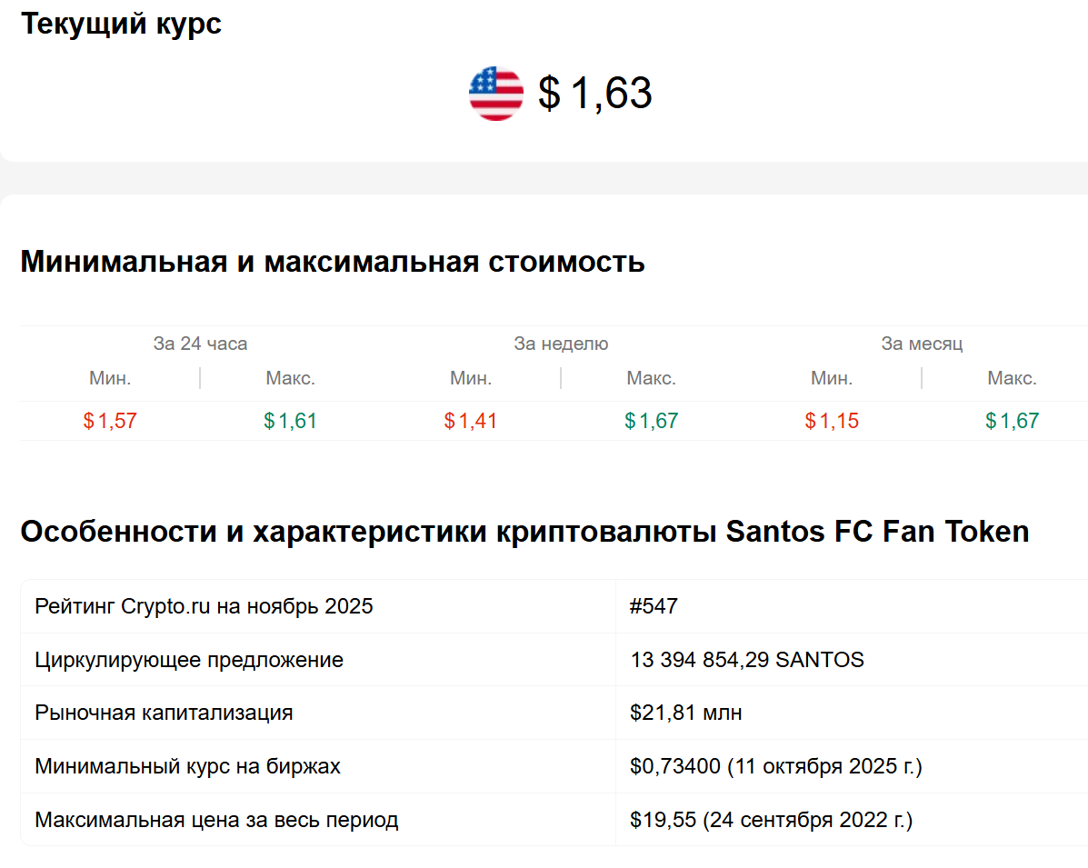1088x868 pixels.
Task: Click the "Минимальная и максимальная стоимость" heading
Action: (333, 262)
